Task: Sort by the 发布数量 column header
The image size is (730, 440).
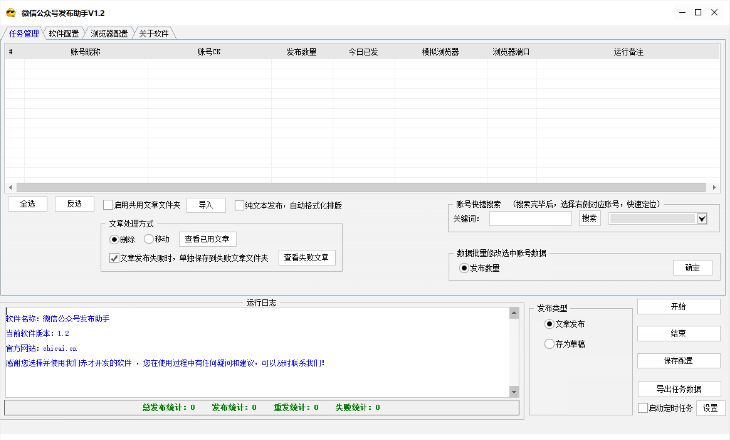Action: pos(301,52)
